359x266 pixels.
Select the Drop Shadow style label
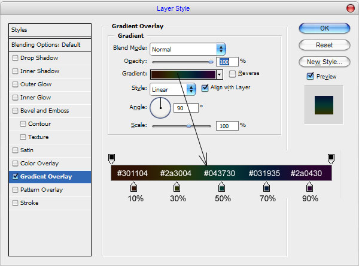(x=39, y=58)
